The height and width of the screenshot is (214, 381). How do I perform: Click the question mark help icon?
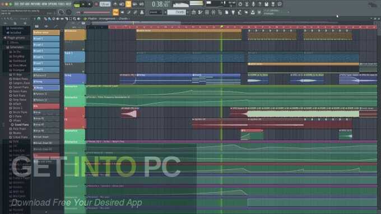pos(260,4)
